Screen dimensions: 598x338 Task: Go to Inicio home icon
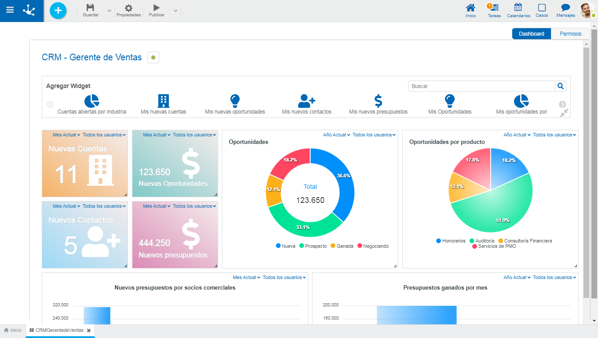(x=470, y=7)
